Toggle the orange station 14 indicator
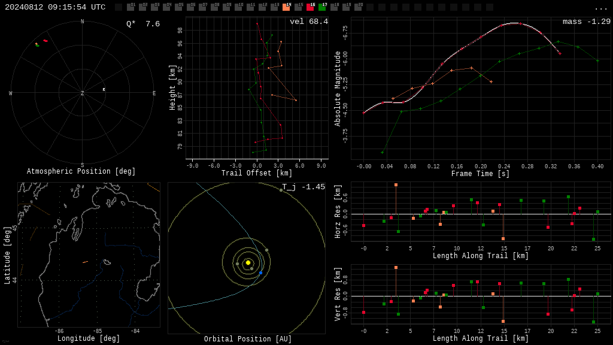 point(287,7)
